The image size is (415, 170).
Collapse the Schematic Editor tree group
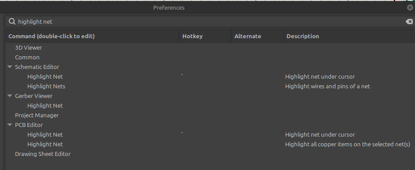(10, 67)
